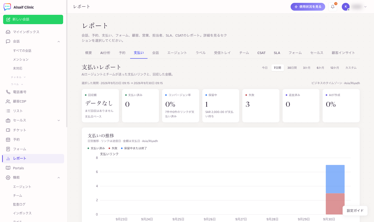The image size is (374, 222).
Task: Click the 電話番号 phone icon
Action: (8, 92)
